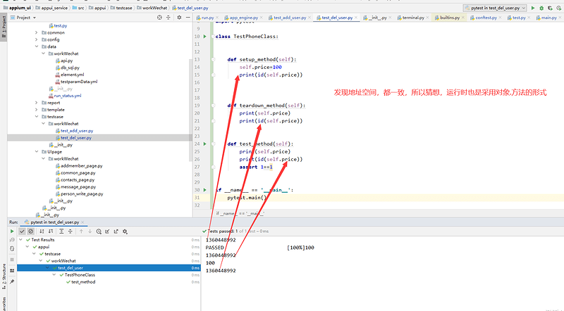Click the locate/scroll-from-source target icon in Project panel

[x=159, y=17]
